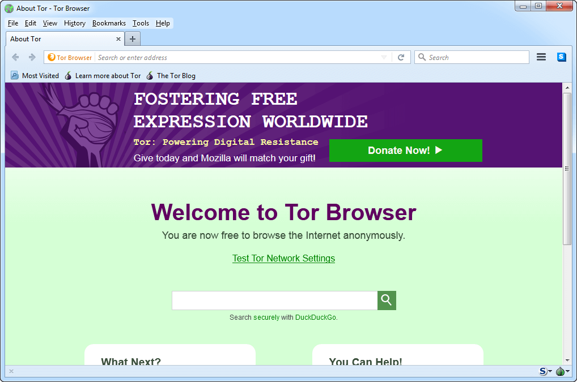The height and width of the screenshot is (382, 577).
Task: Click 'You are now free to browse' text
Action: pyautogui.click(x=284, y=235)
